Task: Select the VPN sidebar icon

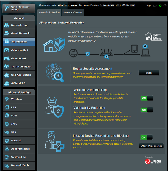Action: pyautogui.click(x=7, y=132)
